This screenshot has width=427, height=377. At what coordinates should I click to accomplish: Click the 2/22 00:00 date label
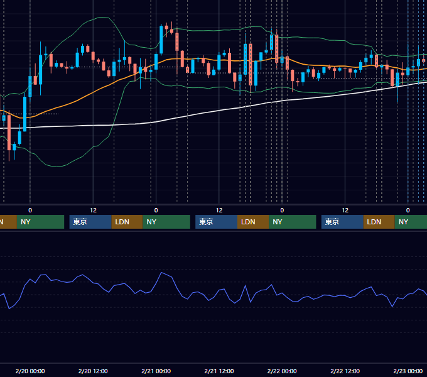click(282, 371)
